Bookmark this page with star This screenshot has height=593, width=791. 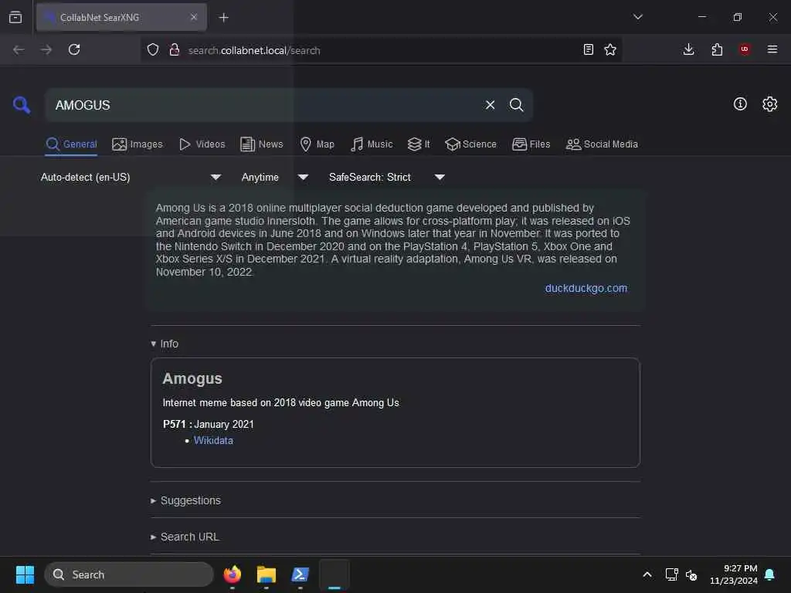[x=610, y=49]
